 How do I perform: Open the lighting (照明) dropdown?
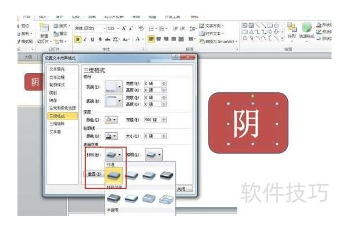point(154,155)
